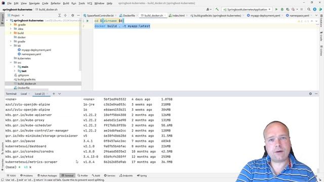Switch to Local terminal tab
This screenshot has width=324, height=182.
point(24,94)
